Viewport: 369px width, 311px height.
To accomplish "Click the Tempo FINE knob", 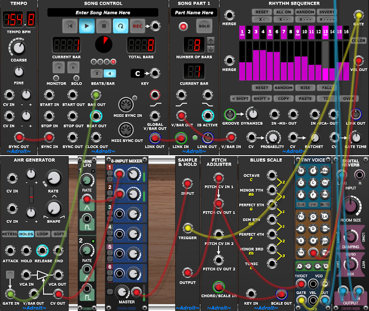I will tap(19, 72).
